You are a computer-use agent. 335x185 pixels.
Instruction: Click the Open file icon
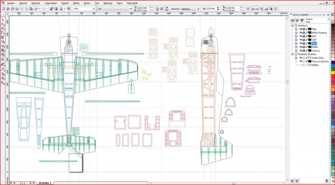click(x=8, y=8)
